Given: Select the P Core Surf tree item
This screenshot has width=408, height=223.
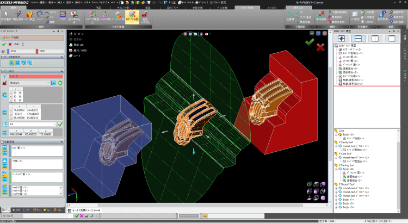Looking at the screenshot, I should click(345, 154).
